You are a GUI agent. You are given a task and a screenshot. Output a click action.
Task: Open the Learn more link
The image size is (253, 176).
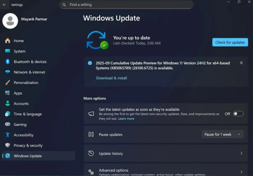126,119
